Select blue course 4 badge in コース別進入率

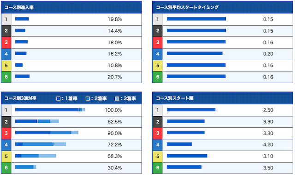click(x=6, y=54)
